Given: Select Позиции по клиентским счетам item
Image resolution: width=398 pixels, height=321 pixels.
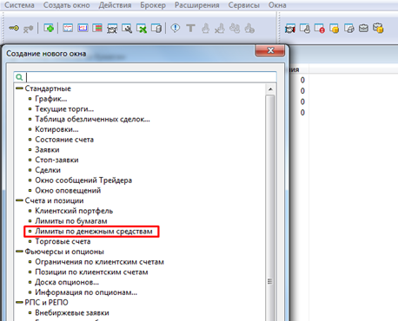Looking at the screenshot, I should [x=91, y=272].
